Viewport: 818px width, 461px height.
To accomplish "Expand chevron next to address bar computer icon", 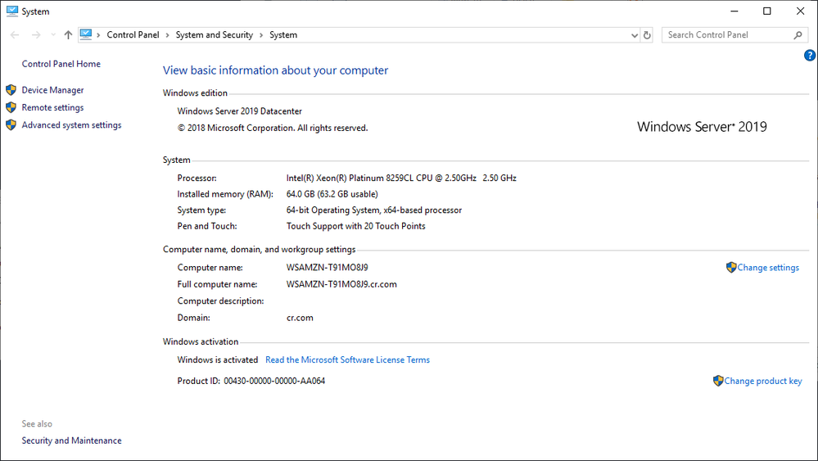I will (x=98, y=35).
